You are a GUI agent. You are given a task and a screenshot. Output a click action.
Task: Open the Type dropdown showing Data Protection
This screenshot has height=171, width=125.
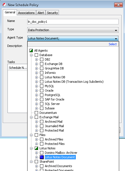click(x=73, y=30)
